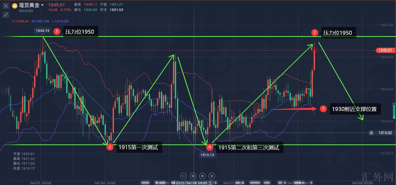Click the 04/01 00:00 time axis label

(41, 183)
